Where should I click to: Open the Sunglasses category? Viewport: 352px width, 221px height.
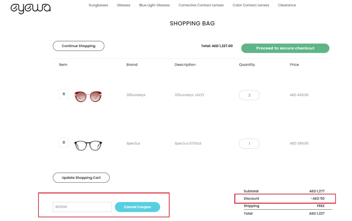98,5
